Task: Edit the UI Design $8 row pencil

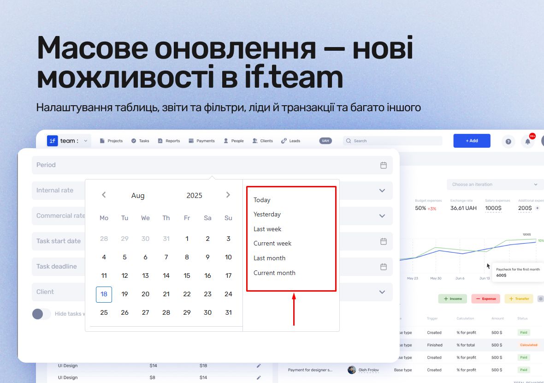Action: 259,377
